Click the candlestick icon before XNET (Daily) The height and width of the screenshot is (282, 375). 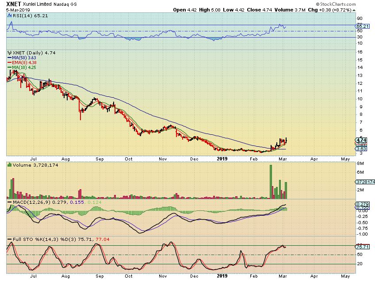coord(10,53)
